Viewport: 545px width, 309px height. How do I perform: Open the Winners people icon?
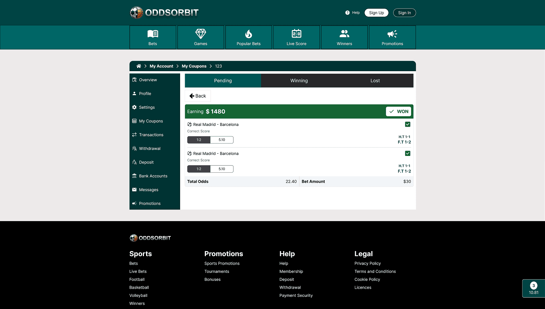pyautogui.click(x=344, y=34)
